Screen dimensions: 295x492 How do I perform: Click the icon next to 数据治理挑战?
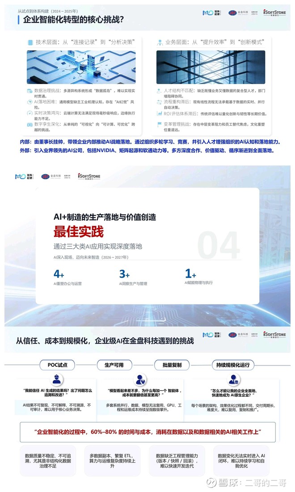[x=29, y=91]
